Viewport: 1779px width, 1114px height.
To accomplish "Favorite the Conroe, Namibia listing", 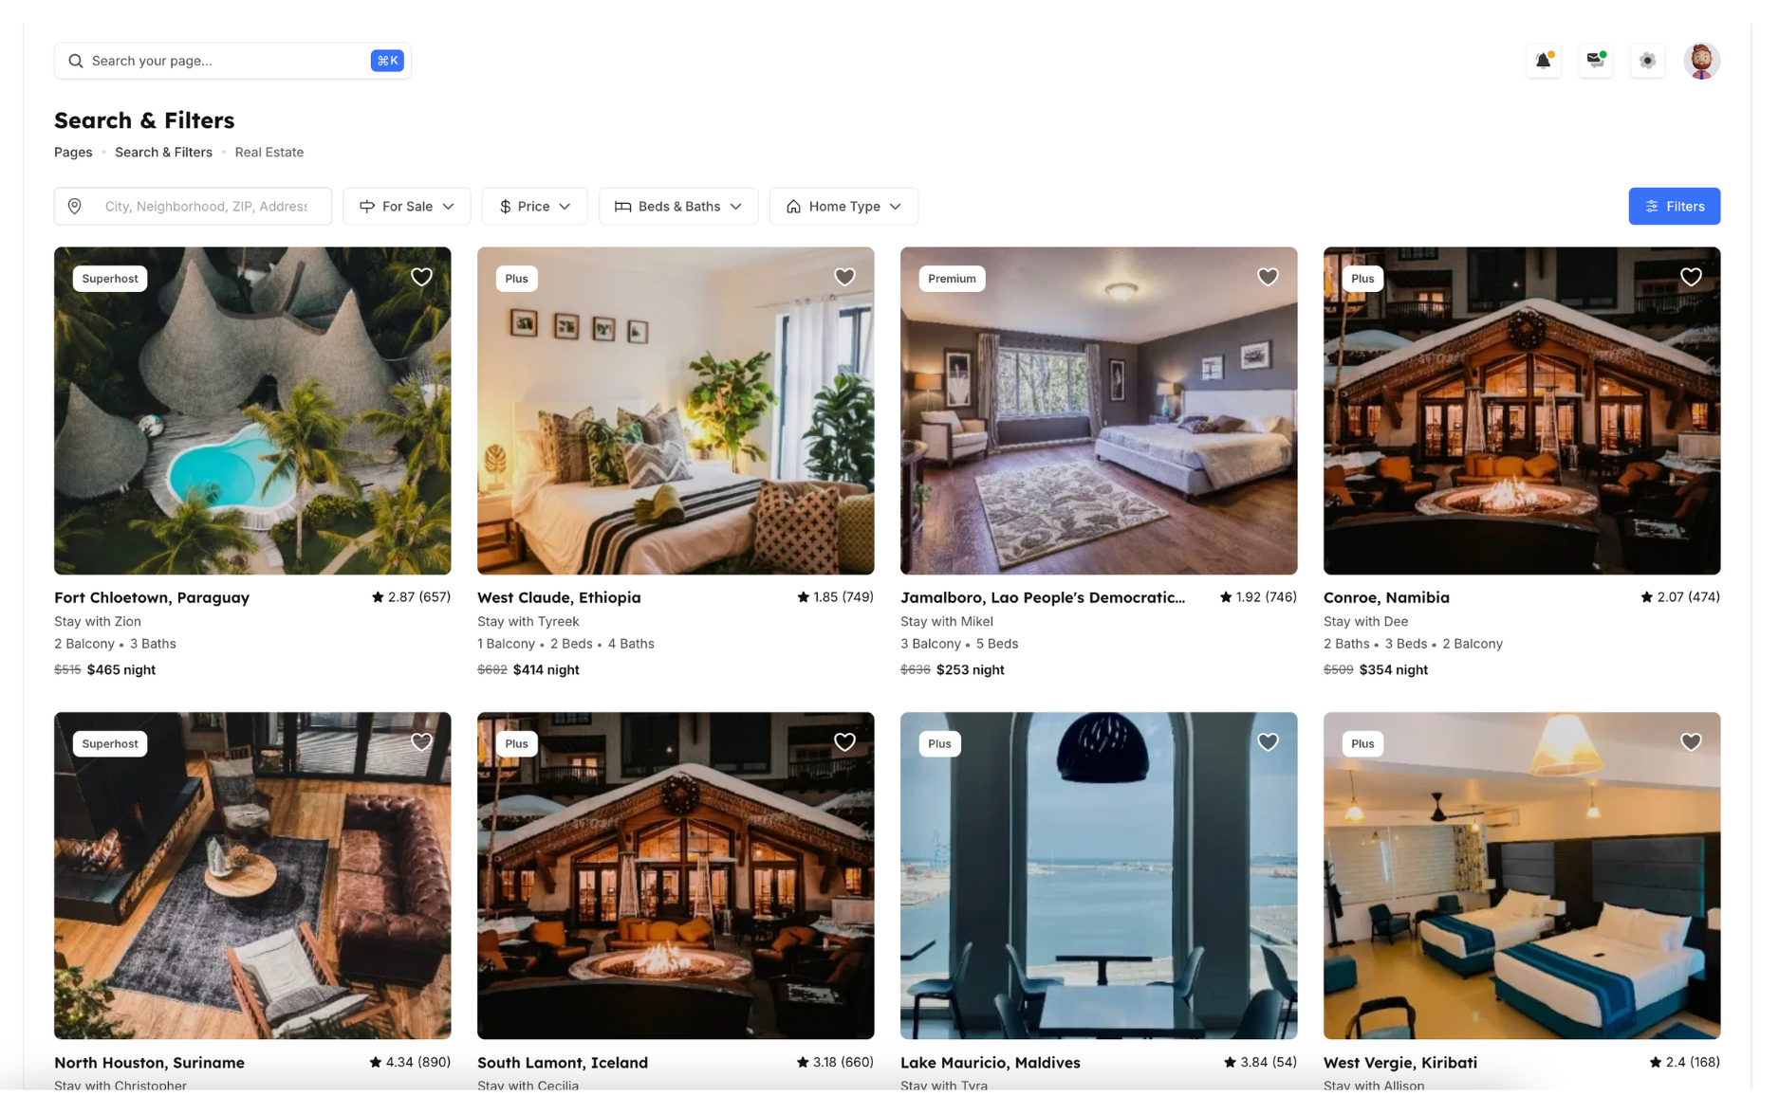I will pyautogui.click(x=1691, y=277).
